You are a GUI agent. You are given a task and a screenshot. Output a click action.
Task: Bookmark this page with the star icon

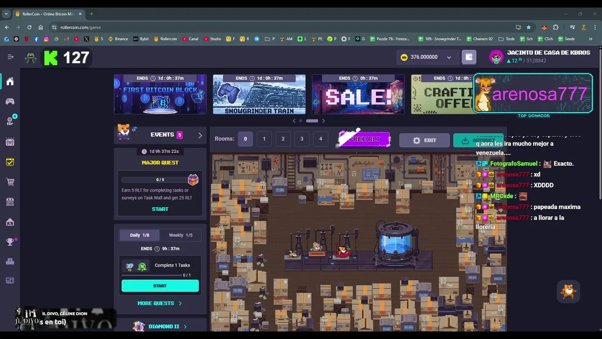click(529, 27)
